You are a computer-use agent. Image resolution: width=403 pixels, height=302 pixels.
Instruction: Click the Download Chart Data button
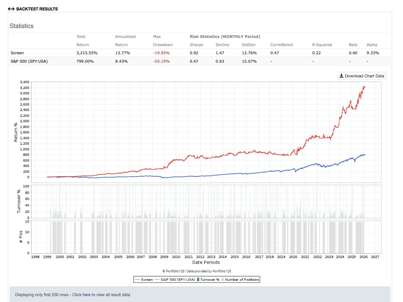tap(362, 76)
